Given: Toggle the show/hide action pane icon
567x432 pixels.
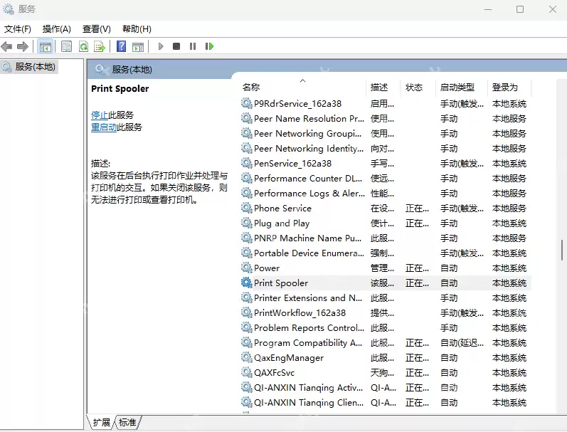Looking at the screenshot, I should coord(138,46).
